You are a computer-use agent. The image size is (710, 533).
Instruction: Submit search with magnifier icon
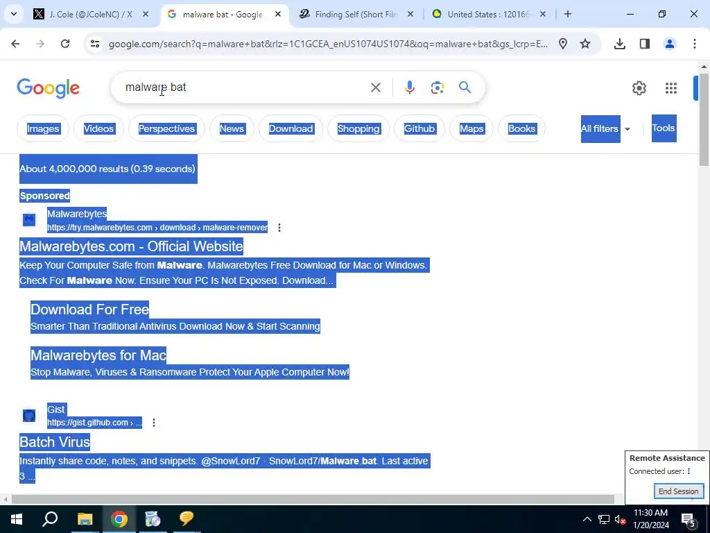[x=465, y=87]
